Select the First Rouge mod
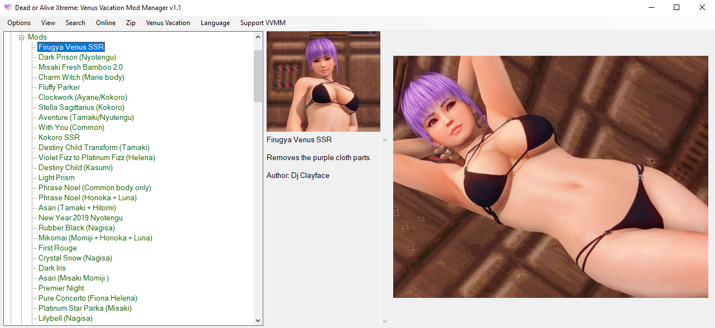The height and width of the screenshot is (328, 715). click(x=57, y=248)
